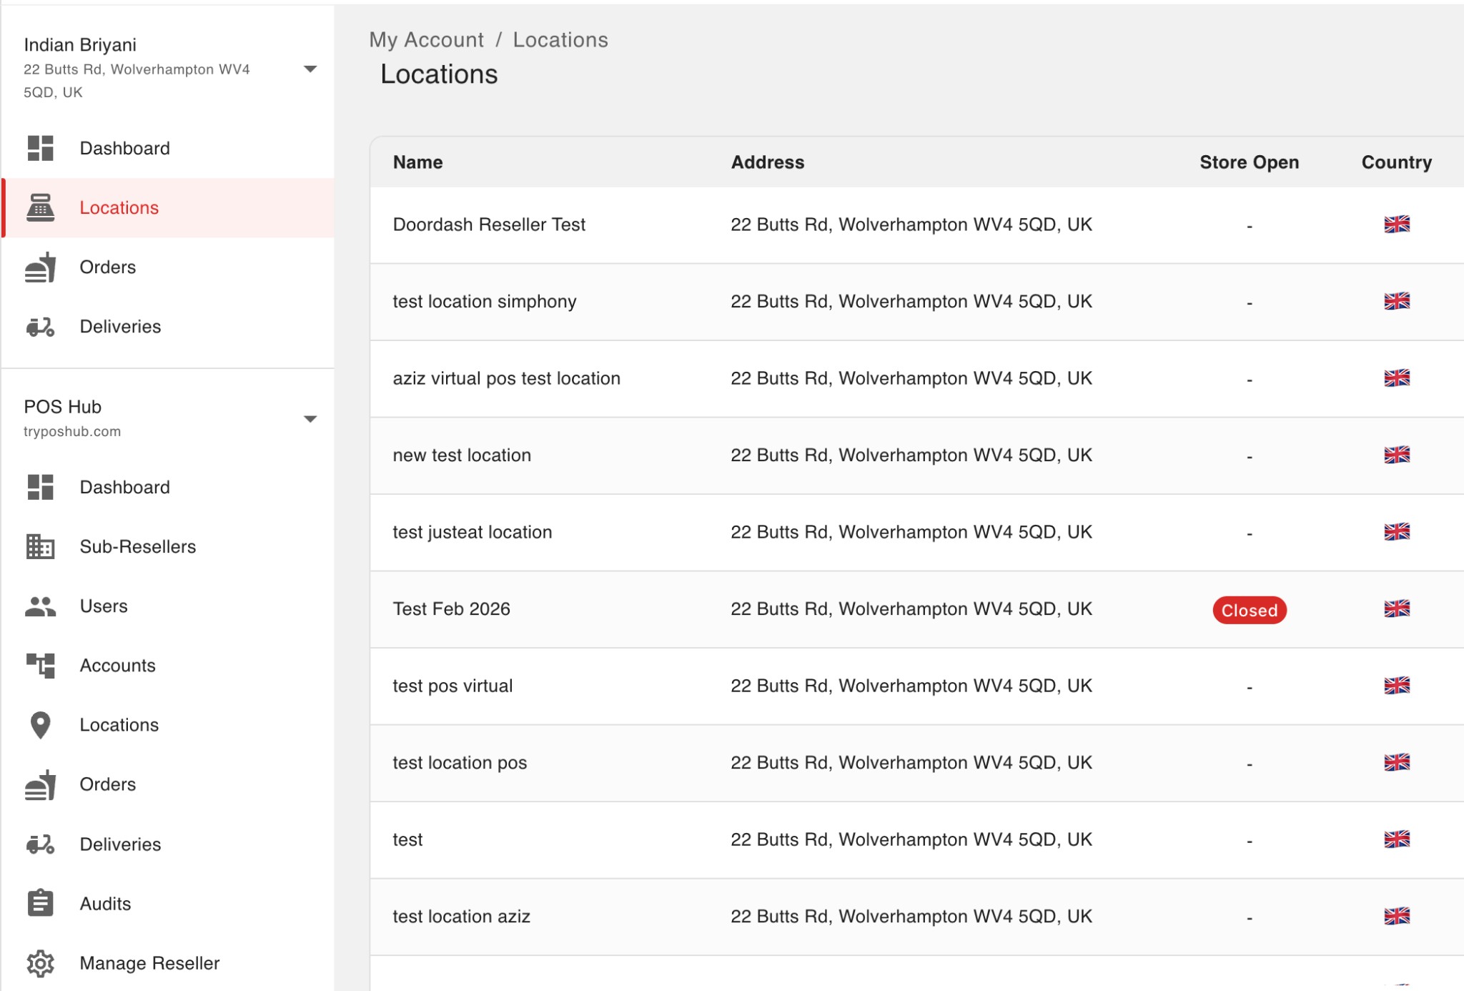Screen dimensions: 1464x991
Task: Expand the POS Hub reseller dropdown
Action: tap(311, 418)
